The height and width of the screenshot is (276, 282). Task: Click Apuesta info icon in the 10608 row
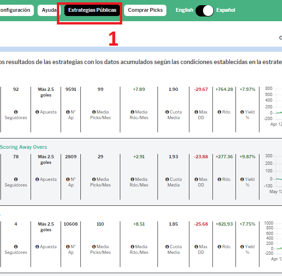(37, 247)
